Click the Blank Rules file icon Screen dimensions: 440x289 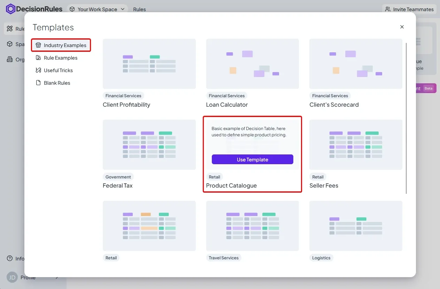click(38, 83)
